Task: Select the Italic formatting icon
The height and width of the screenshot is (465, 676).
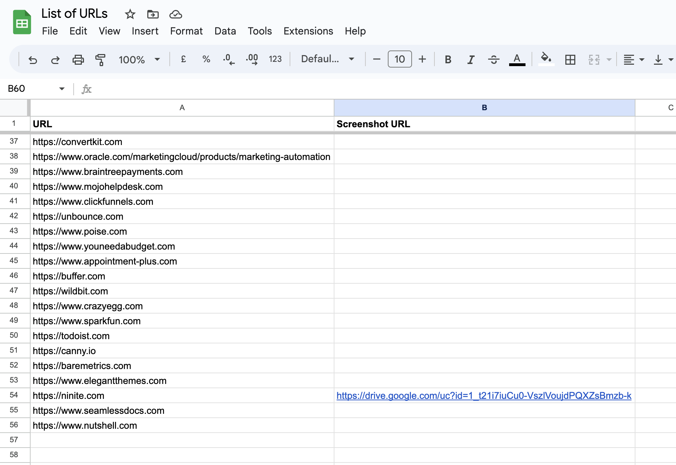Action: tap(471, 59)
